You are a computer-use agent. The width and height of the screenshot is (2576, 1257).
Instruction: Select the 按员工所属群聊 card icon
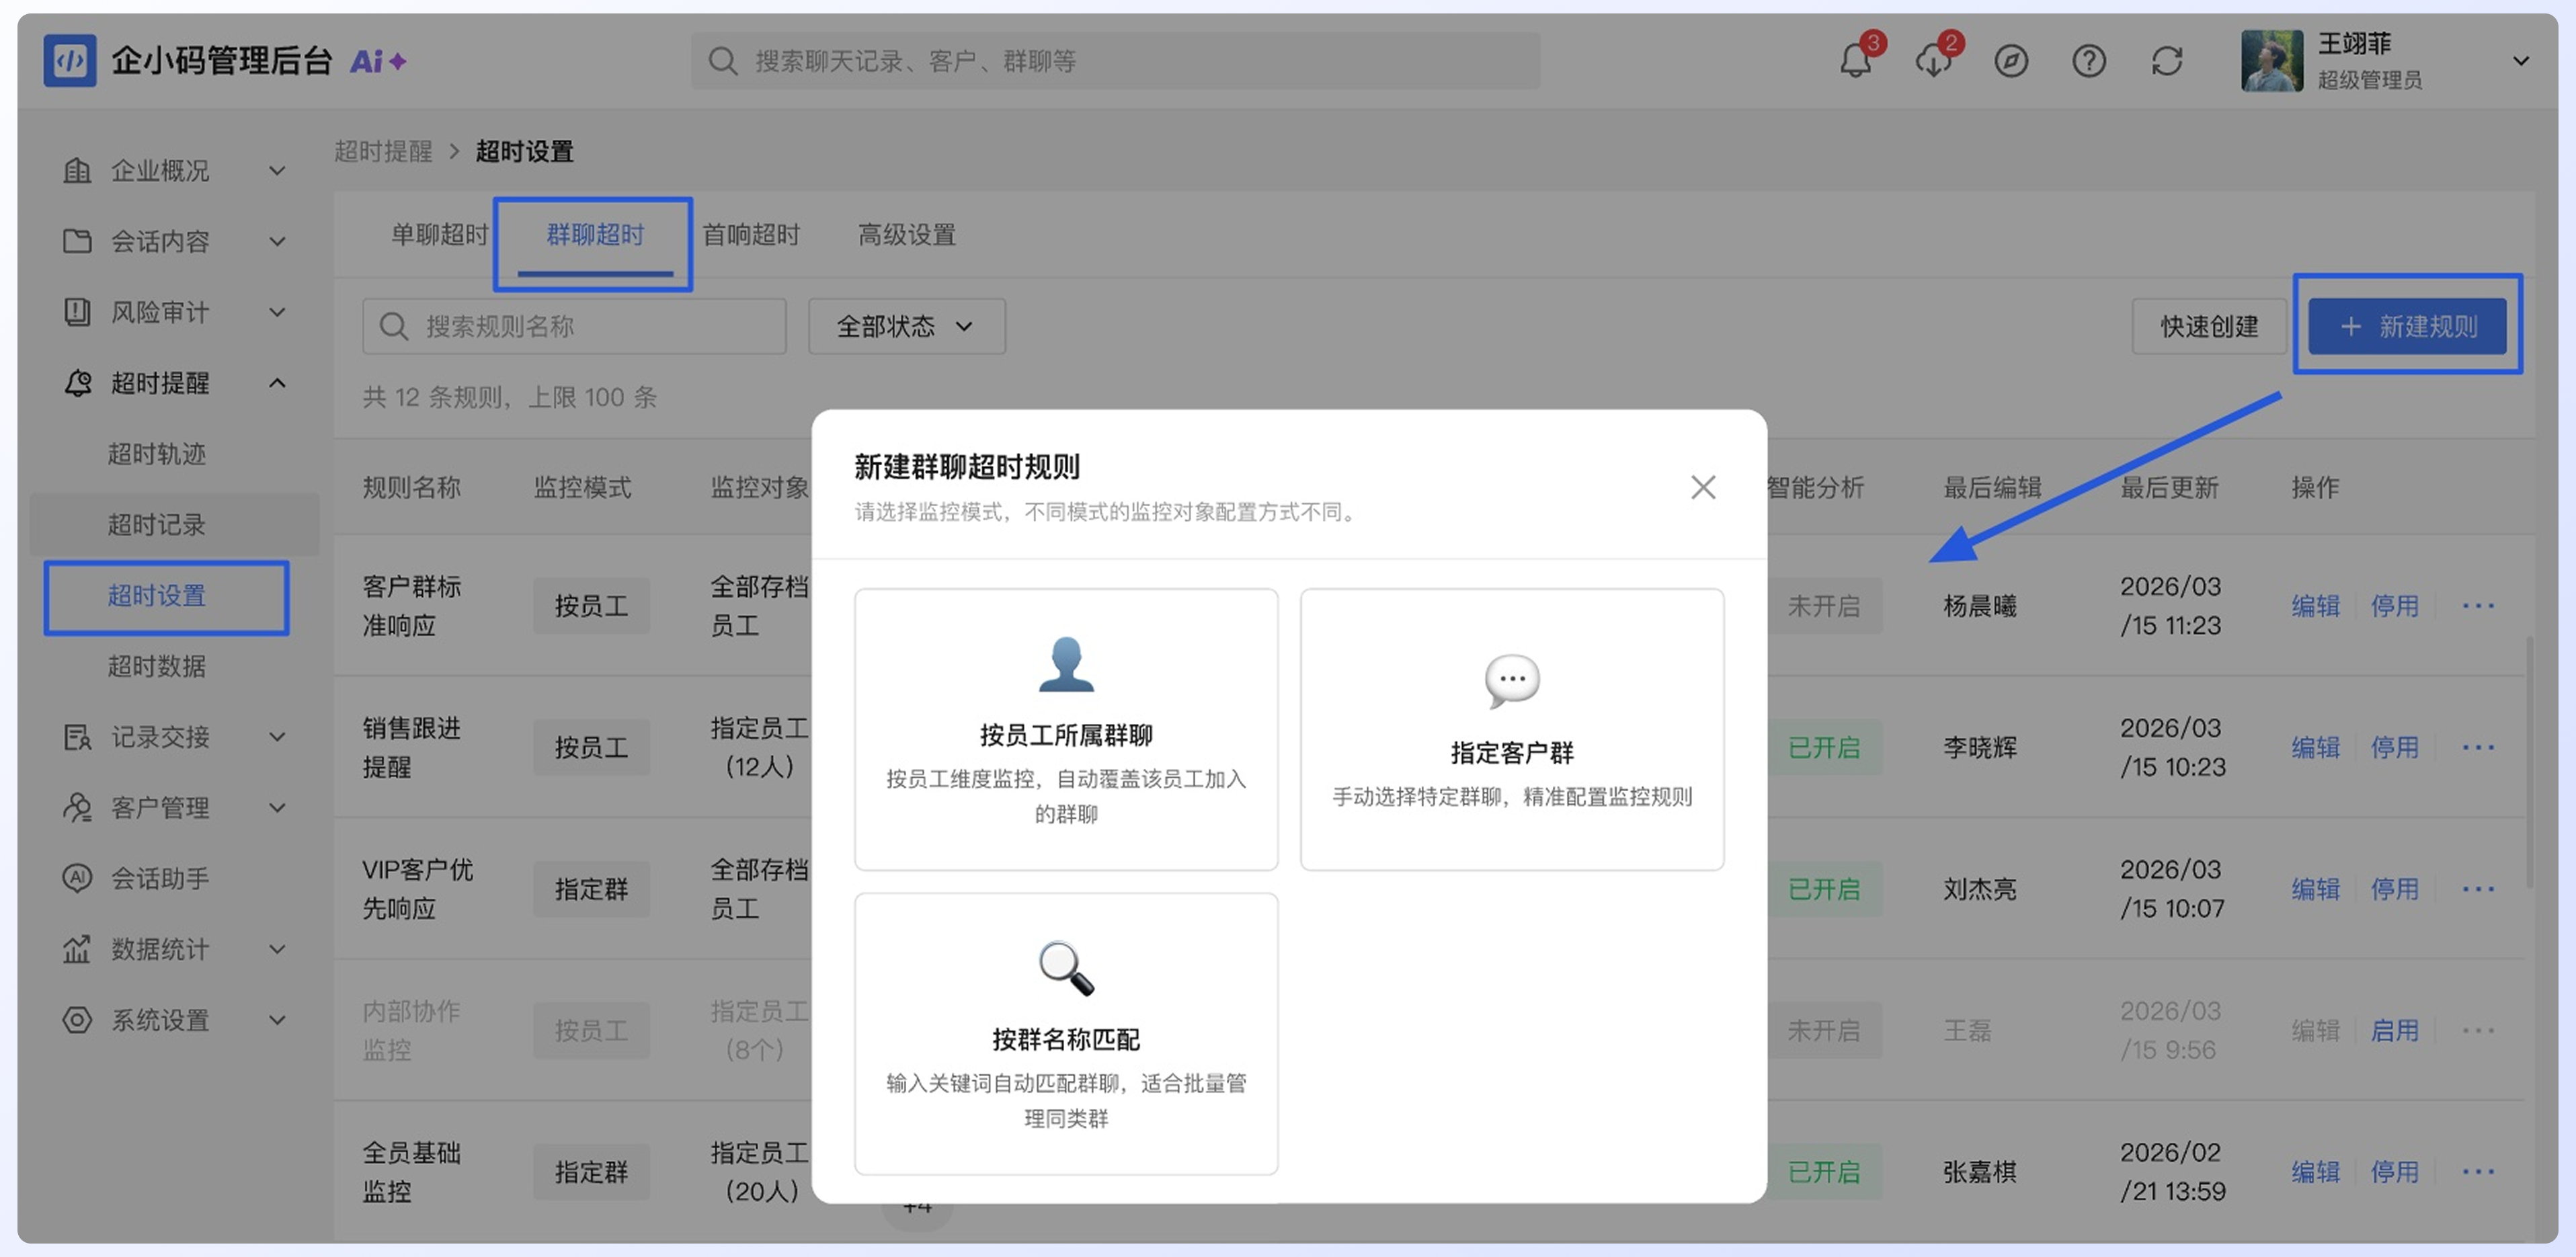[x=1066, y=664]
